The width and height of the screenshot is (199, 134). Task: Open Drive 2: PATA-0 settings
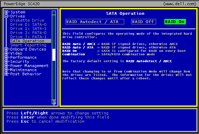click(x=28, y=33)
